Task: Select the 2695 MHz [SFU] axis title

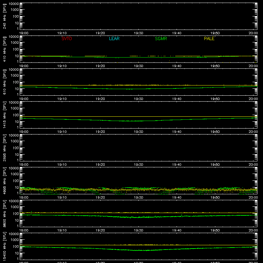Action: click(4, 148)
